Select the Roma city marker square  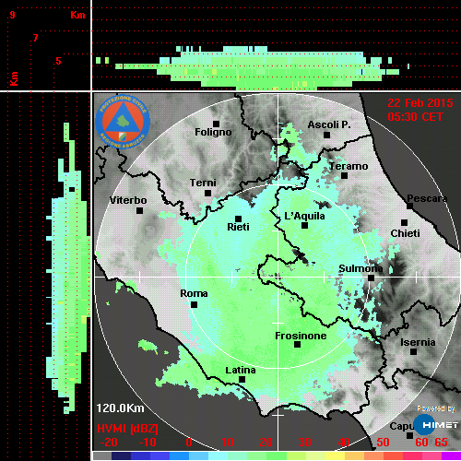(x=194, y=304)
